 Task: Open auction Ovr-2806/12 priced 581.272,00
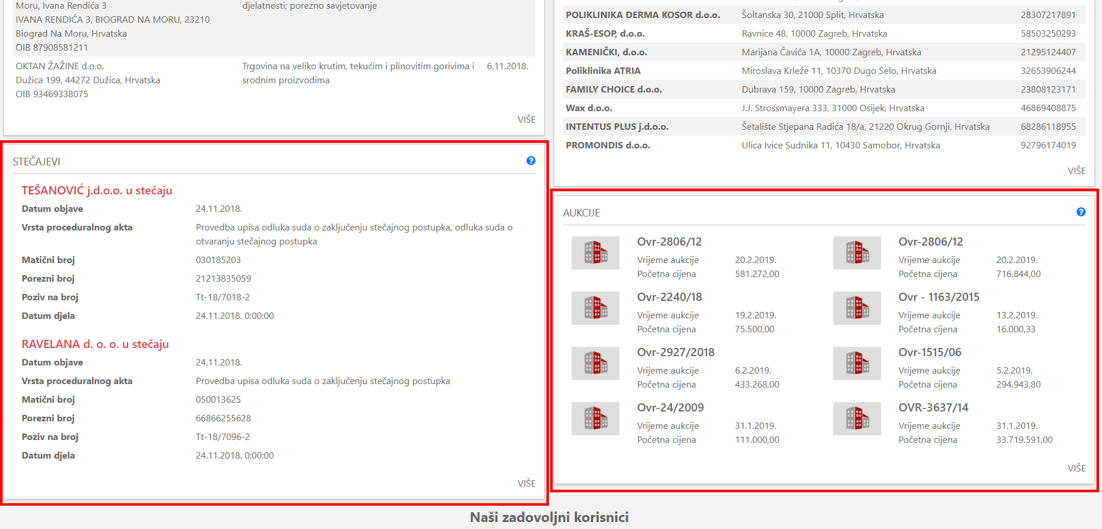pos(669,242)
